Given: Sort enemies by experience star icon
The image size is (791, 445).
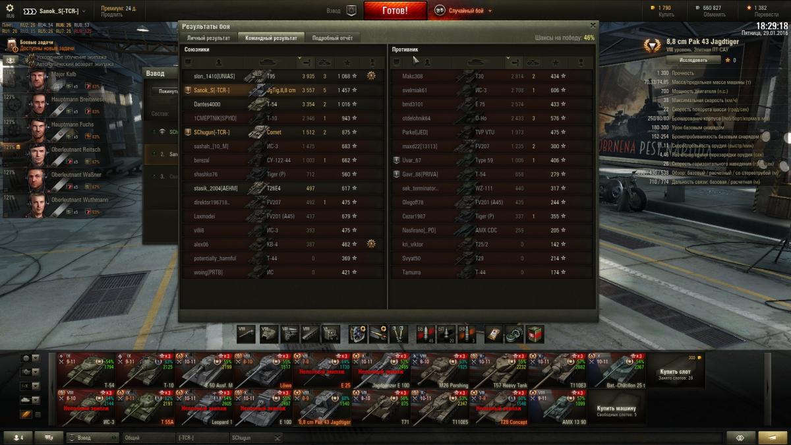Looking at the screenshot, I should tap(557, 62).
